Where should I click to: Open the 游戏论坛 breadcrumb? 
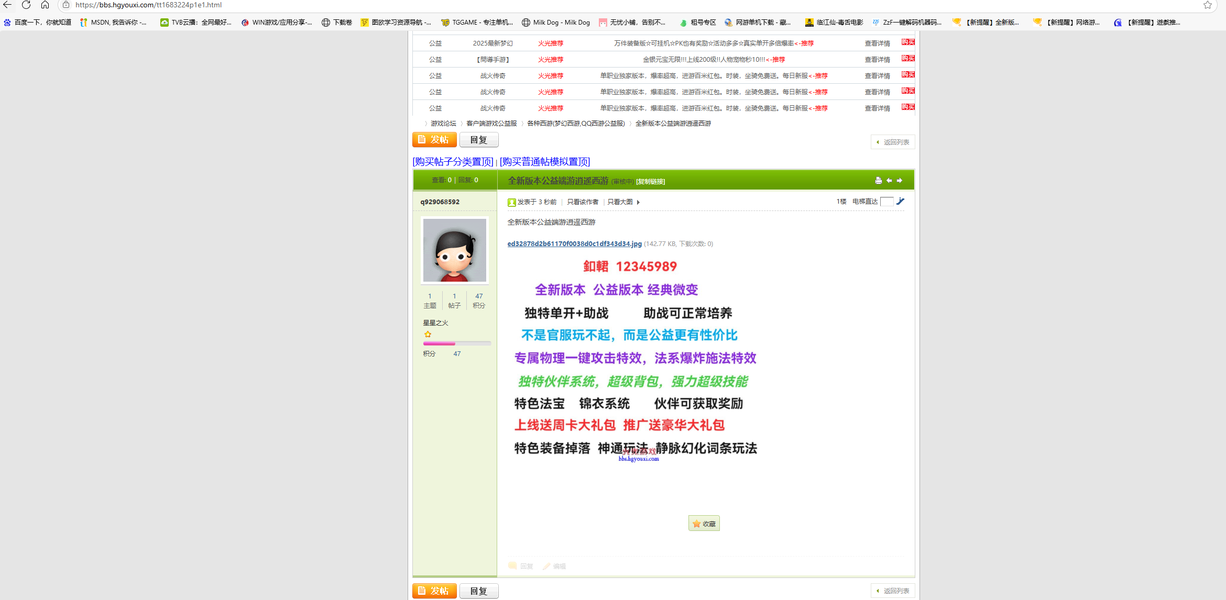click(x=443, y=124)
